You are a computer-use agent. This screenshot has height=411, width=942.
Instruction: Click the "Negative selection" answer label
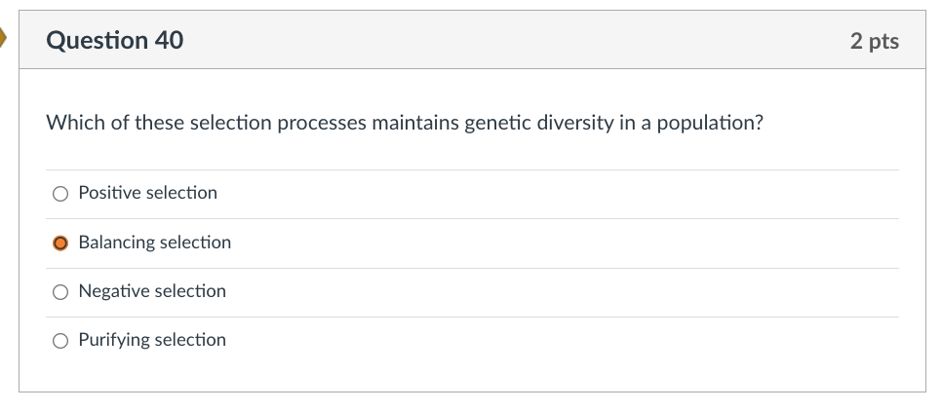pyautogui.click(x=151, y=290)
